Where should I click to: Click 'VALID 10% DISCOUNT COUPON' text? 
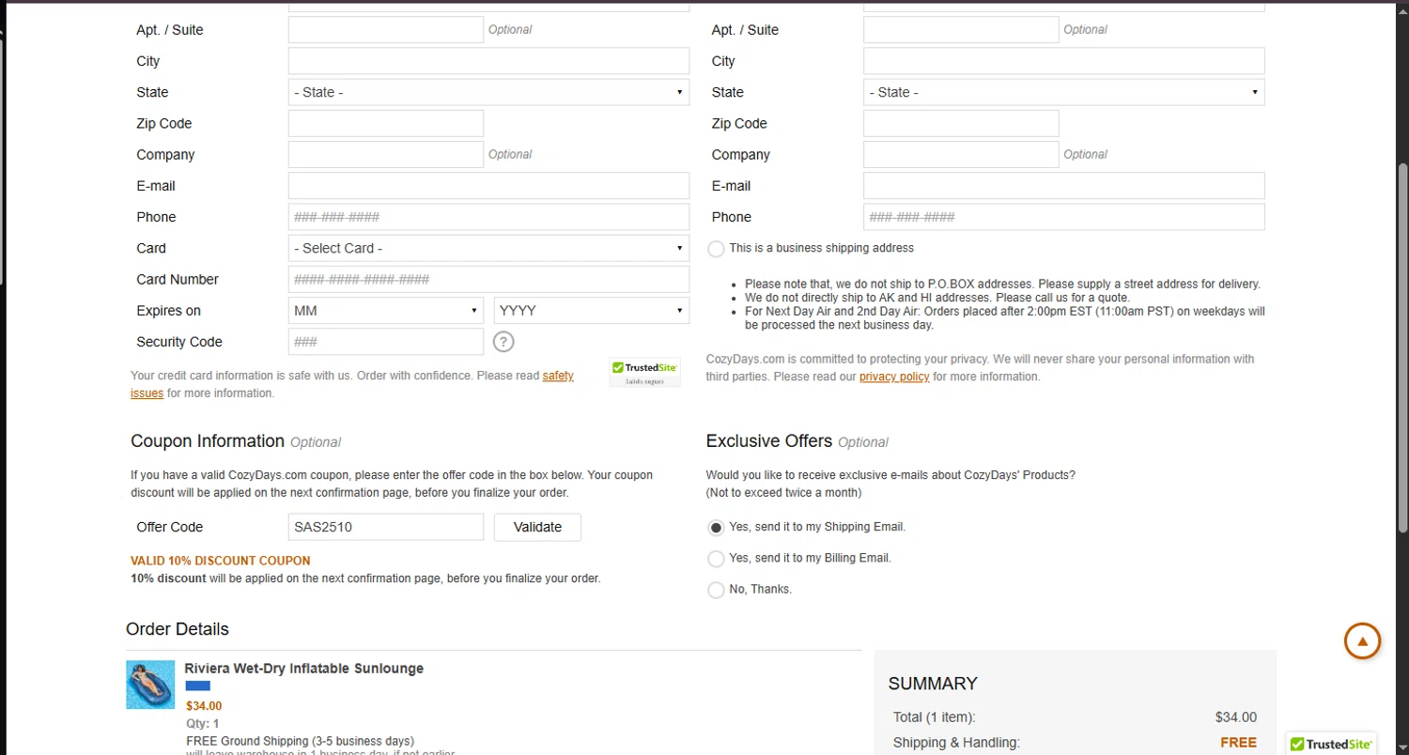(221, 561)
